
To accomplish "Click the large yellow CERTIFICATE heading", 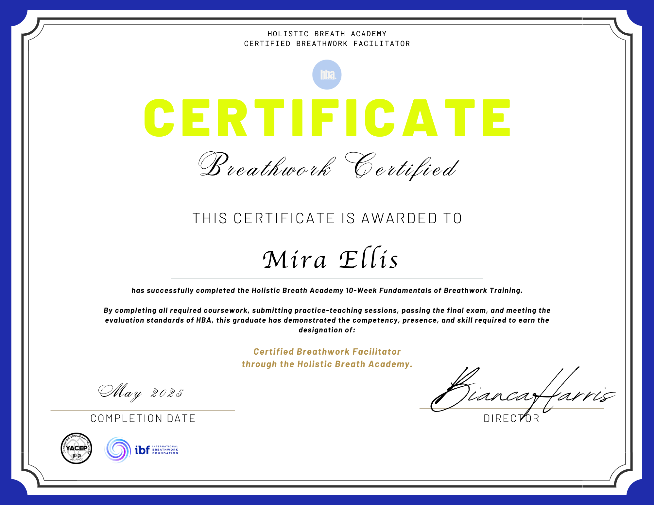I will click(327, 118).
